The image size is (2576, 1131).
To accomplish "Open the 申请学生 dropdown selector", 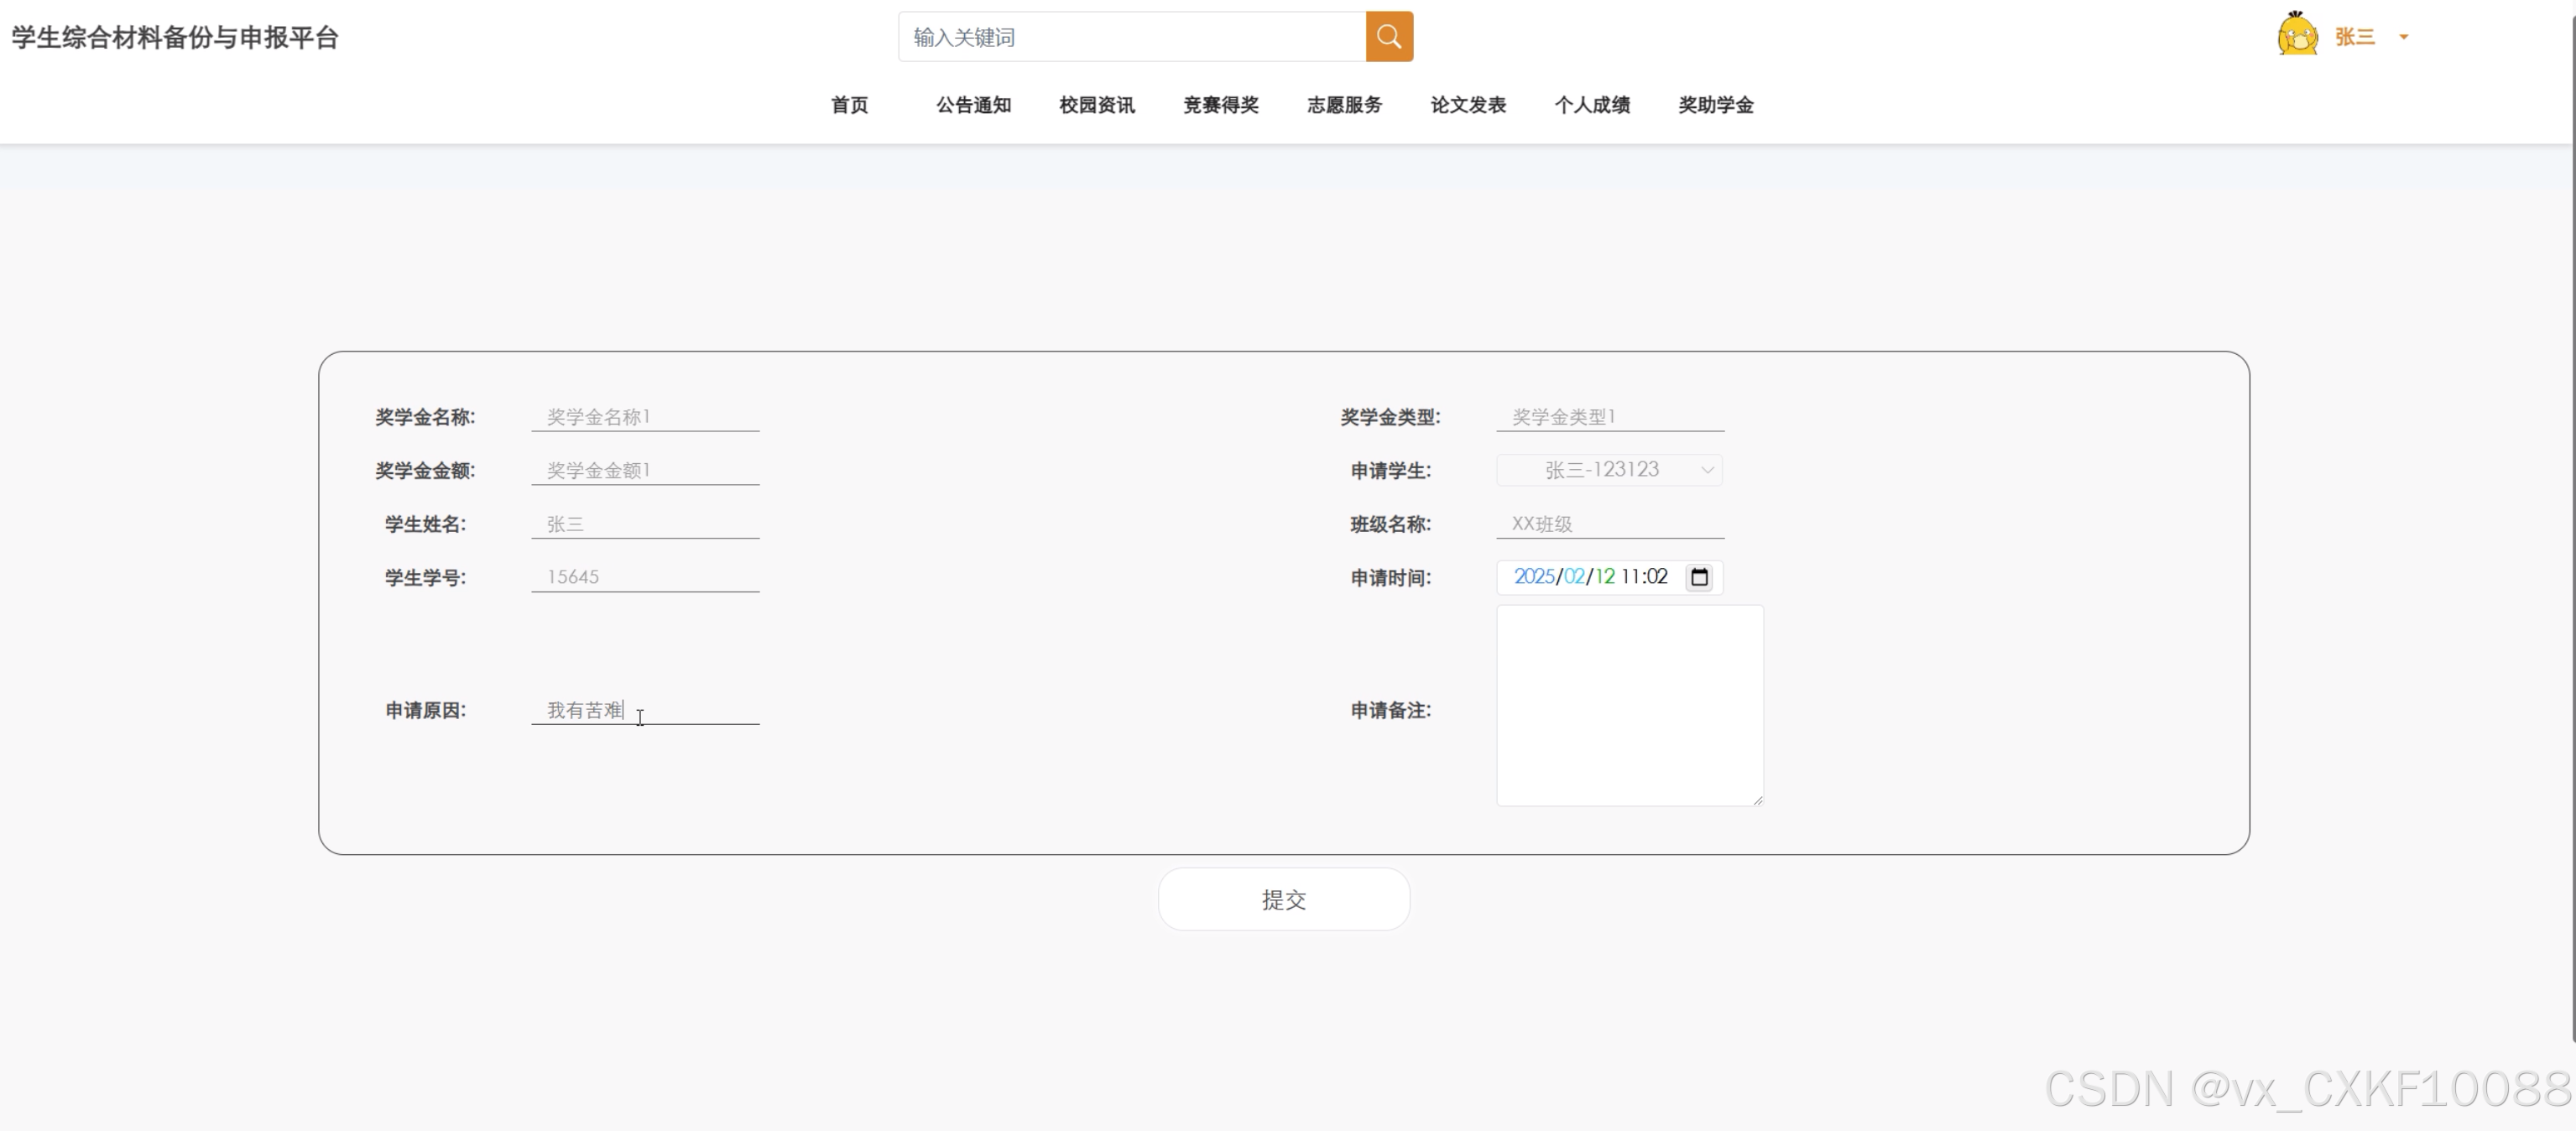I will tap(1608, 470).
